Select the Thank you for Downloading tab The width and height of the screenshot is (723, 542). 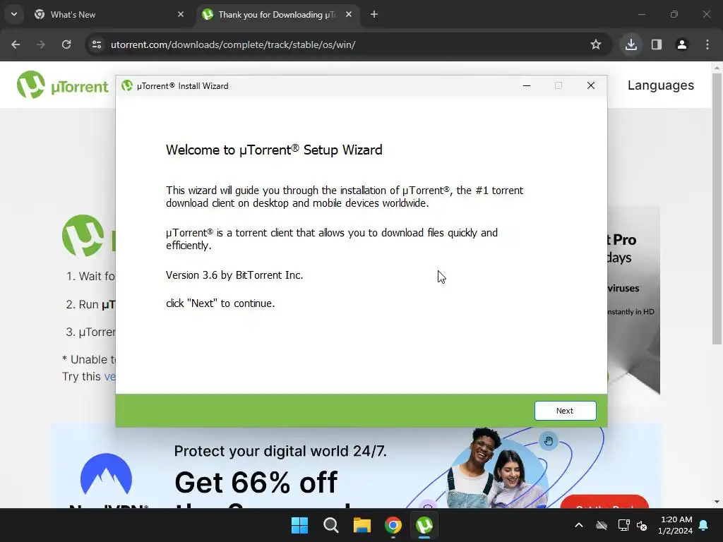278,15
